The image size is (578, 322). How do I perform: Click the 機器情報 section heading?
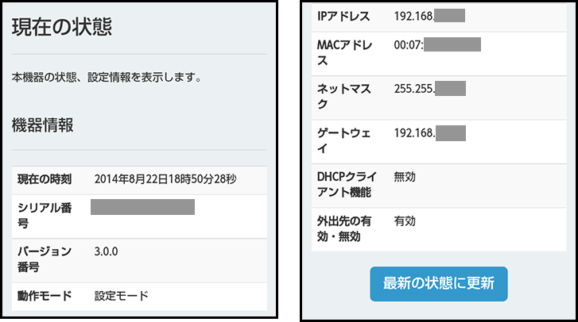coord(43,125)
